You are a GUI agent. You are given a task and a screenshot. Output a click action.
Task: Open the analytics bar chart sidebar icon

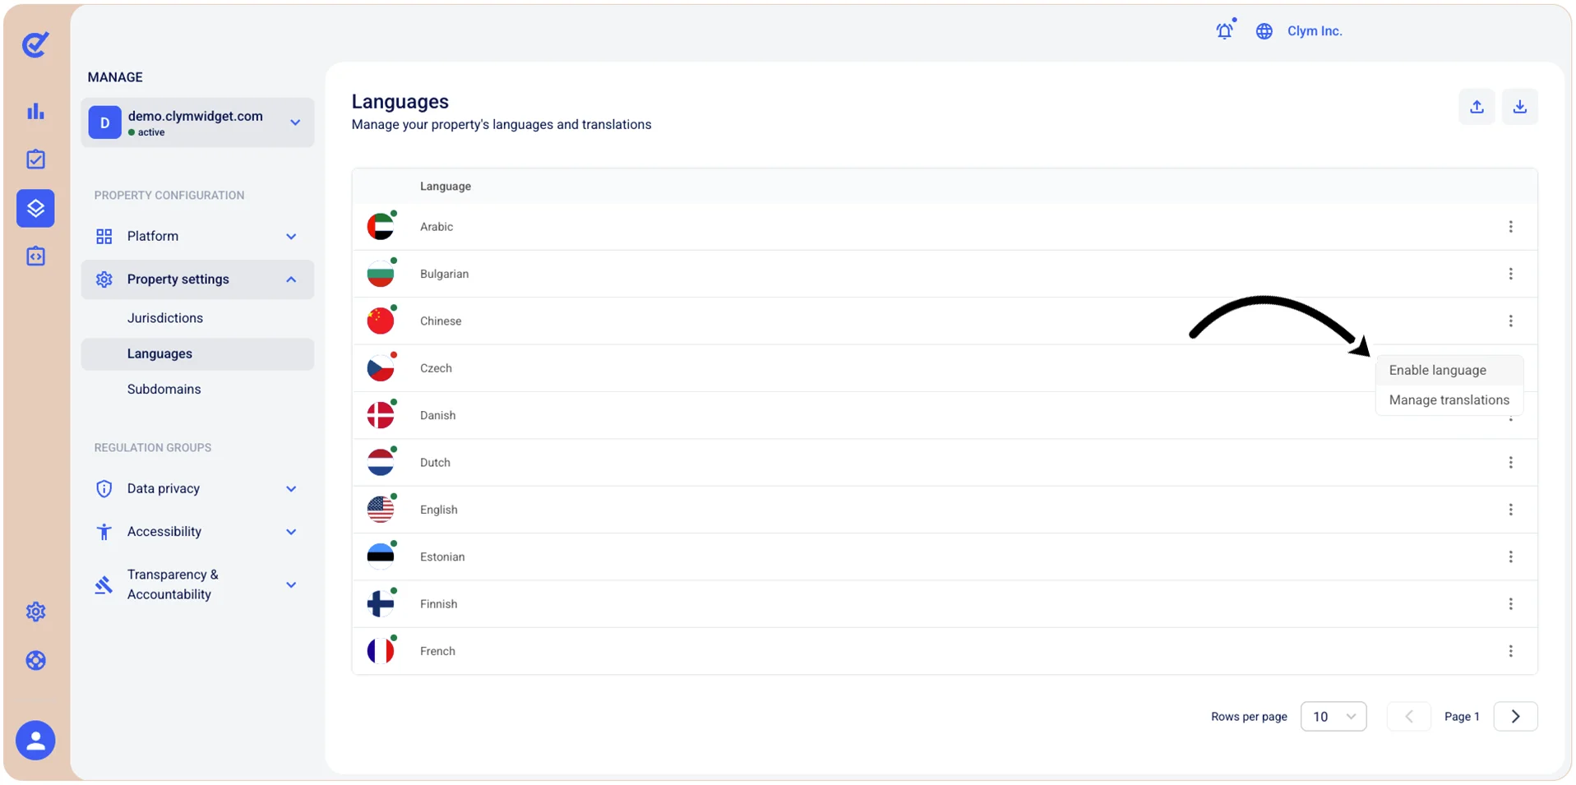[35, 111]
